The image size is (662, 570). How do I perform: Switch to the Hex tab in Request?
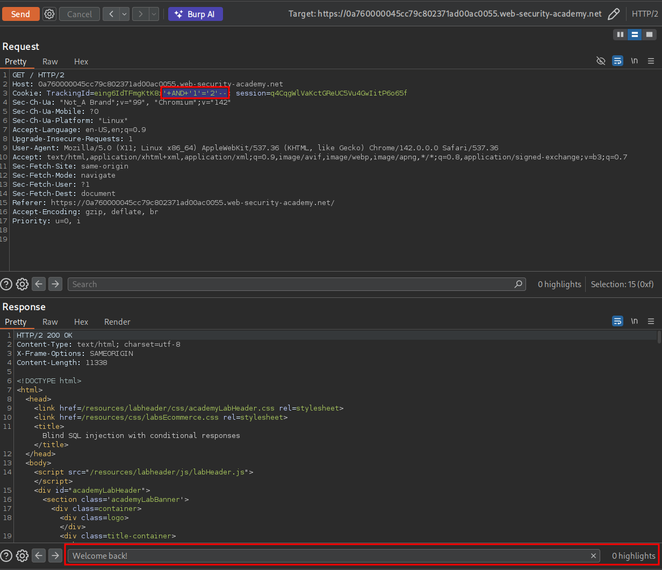click(81, 62)
